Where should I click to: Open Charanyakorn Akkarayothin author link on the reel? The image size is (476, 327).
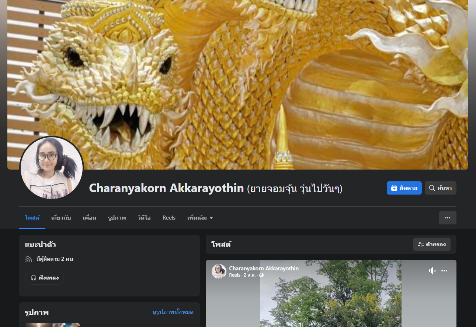pyautogui.click(x=264, y=269)
